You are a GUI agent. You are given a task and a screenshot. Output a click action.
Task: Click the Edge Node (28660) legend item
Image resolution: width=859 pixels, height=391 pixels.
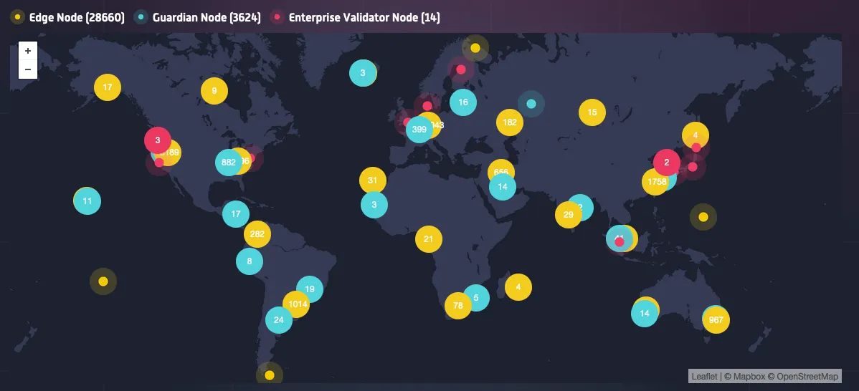coord(67,17)
